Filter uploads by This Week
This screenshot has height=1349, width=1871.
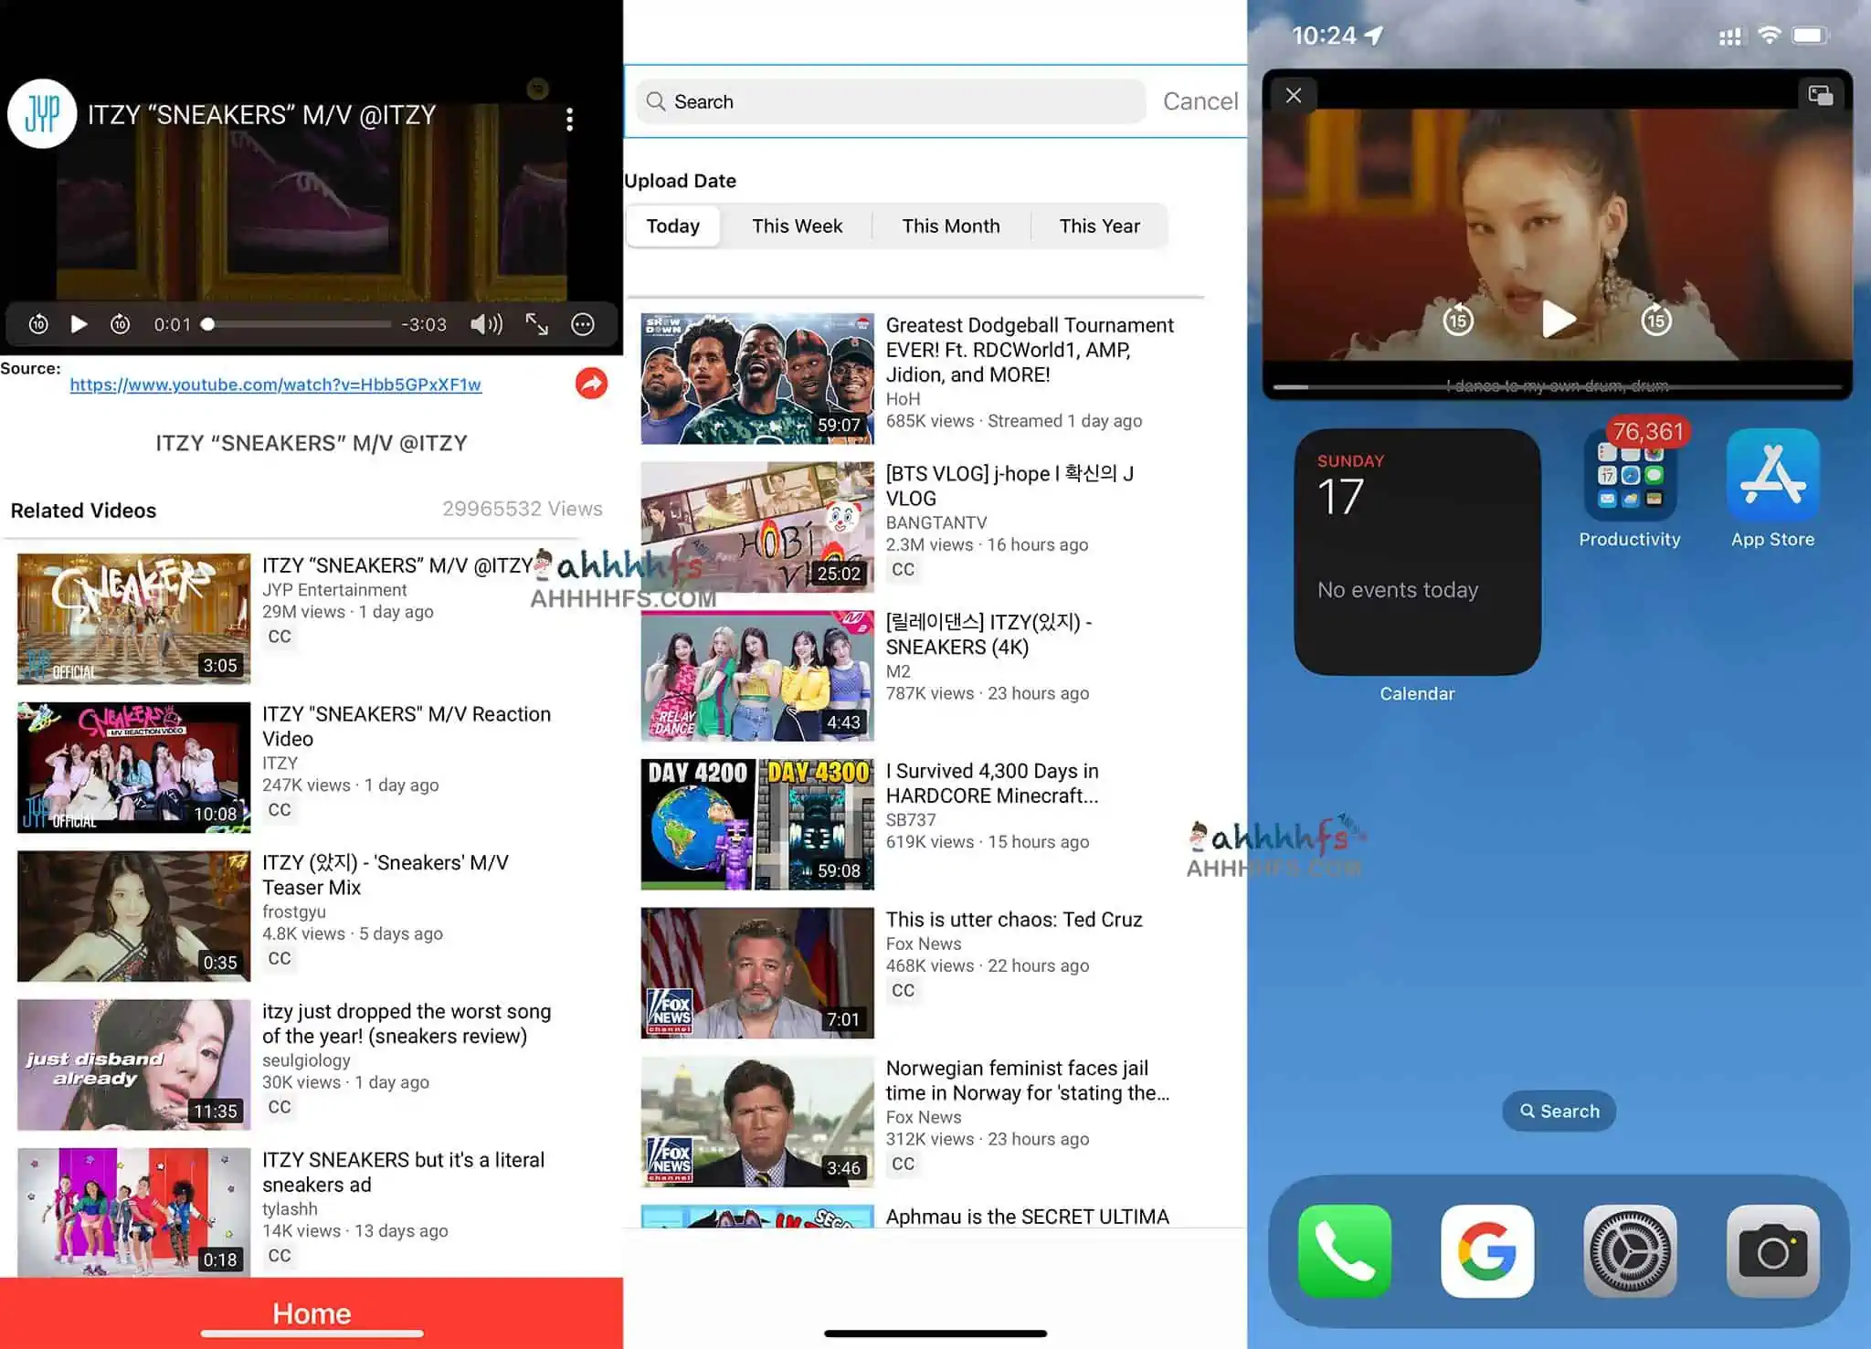click(797, 226)
